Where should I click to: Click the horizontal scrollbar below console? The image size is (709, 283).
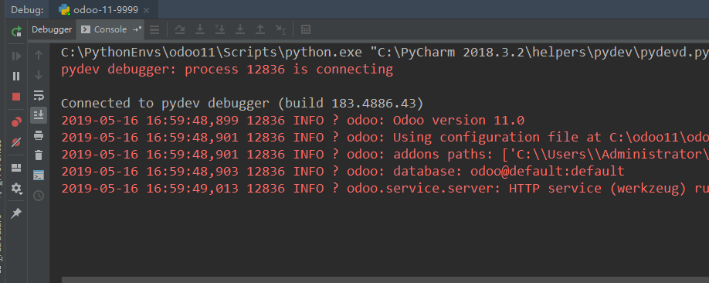385,280
